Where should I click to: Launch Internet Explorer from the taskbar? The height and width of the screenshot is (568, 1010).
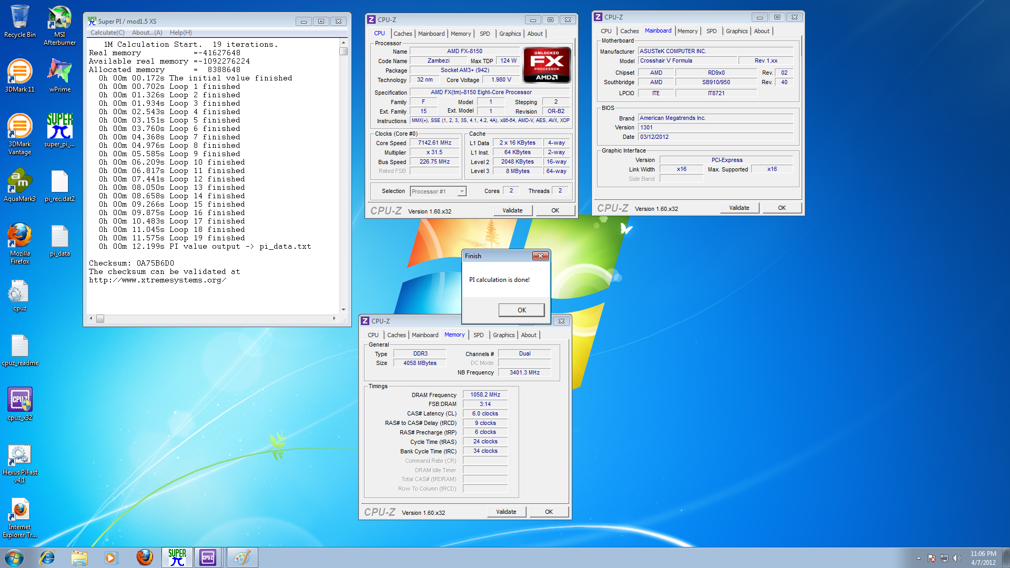click(47, 557)
